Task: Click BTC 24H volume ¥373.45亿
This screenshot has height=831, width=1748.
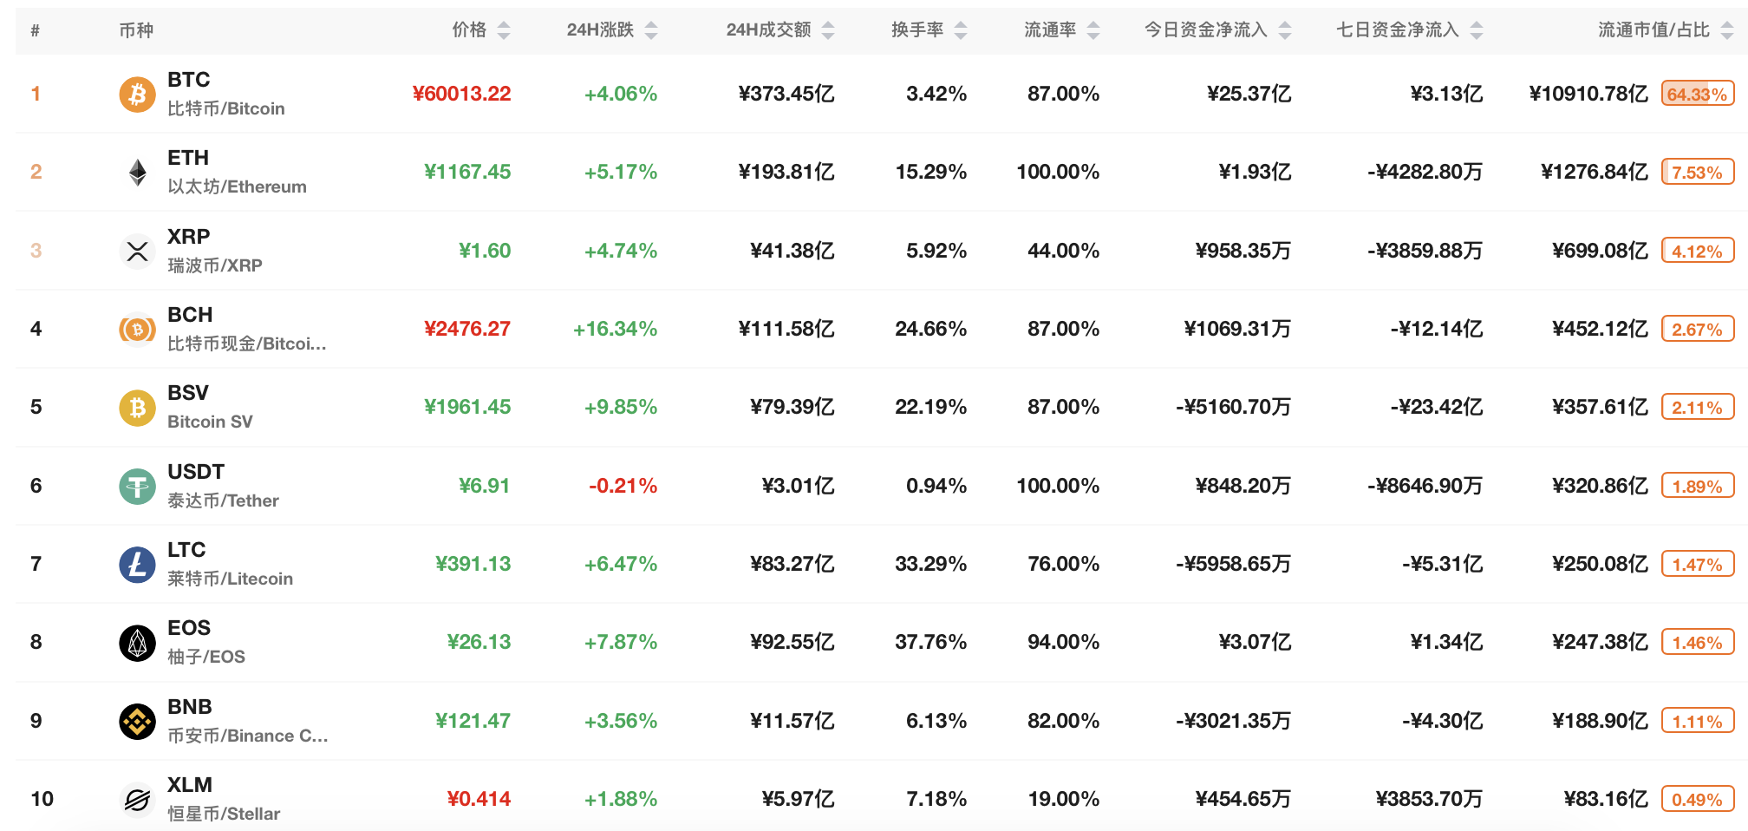Action: click(x=786, y=94)
